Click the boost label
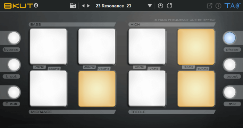Viewport: 243px width, 128px height. [232, 77]
